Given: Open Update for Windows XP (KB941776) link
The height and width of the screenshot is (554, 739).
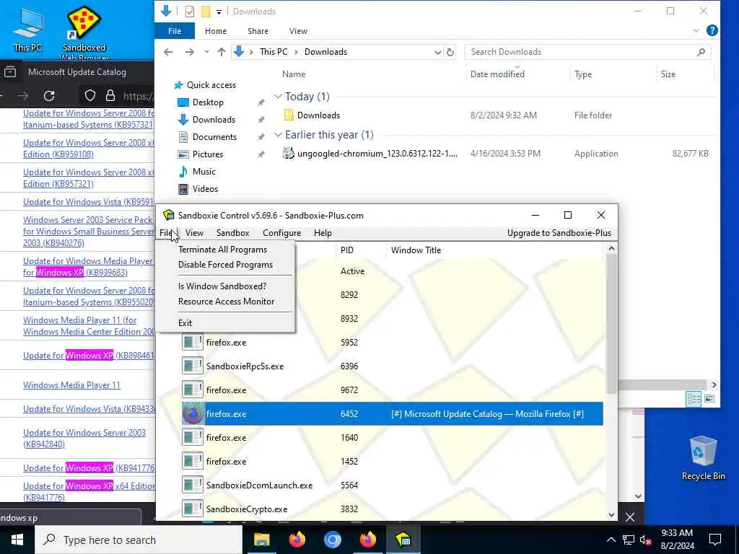Looking at the screenshot, I should (x=89, y=467).
